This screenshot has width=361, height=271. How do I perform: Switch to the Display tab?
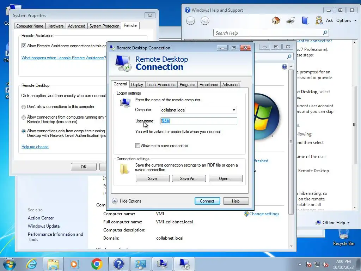(x=137, y=85)
